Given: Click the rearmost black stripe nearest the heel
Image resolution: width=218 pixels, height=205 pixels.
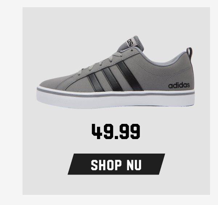Looking at the screenshot, I should (x=130, y=76).
